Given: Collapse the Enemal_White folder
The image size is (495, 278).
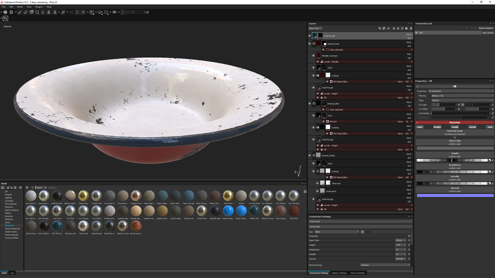Looking at the screenshot, I should pos(314,155).
